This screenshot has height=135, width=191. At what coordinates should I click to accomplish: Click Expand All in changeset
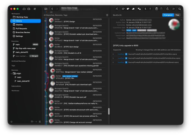coord(117,50)
